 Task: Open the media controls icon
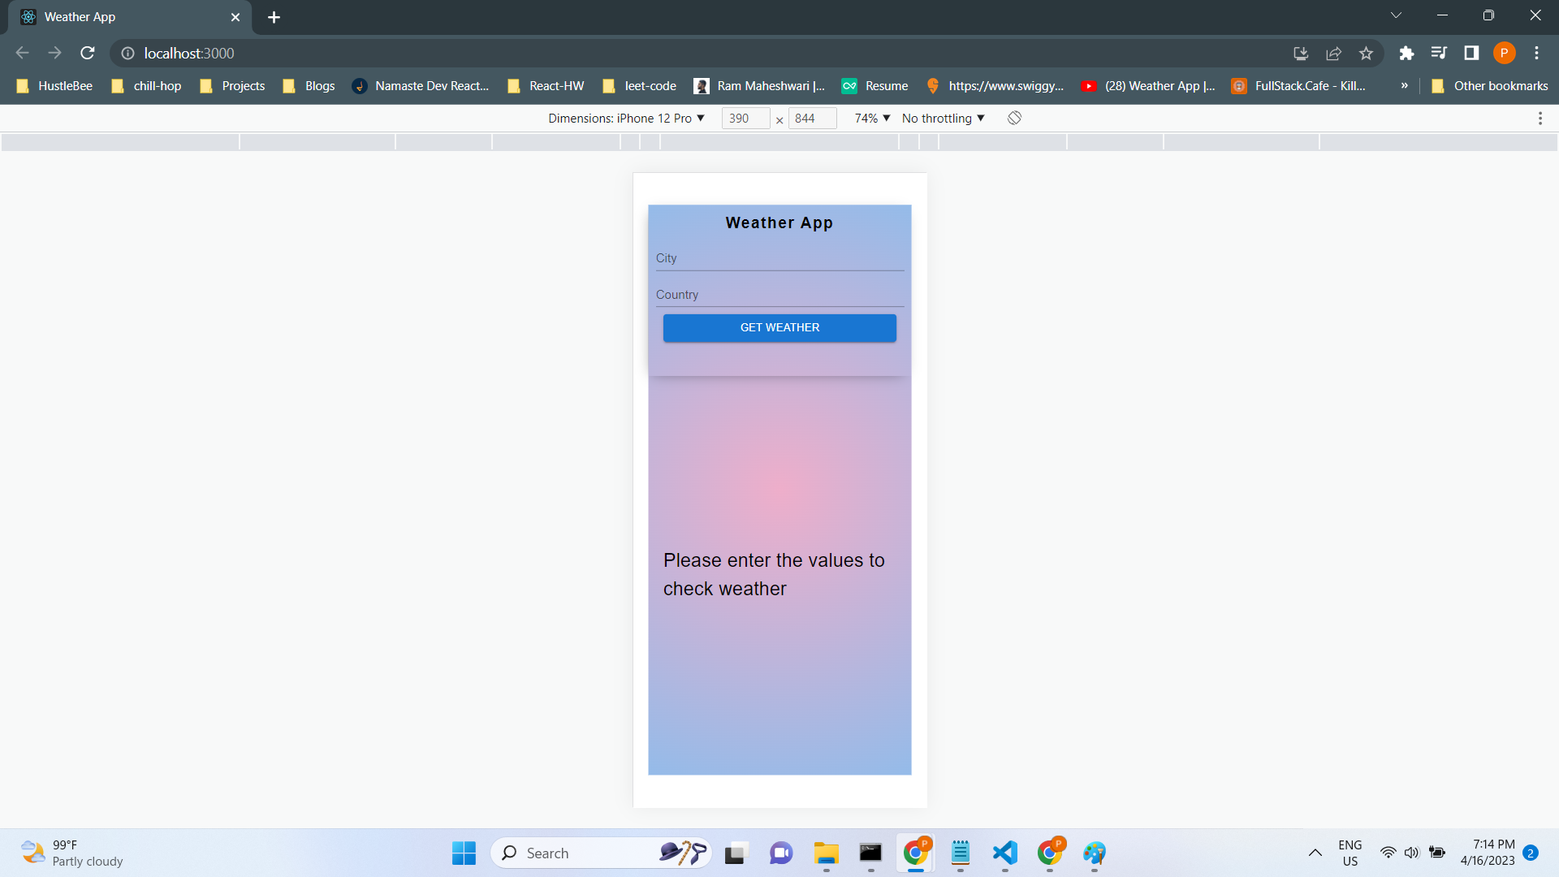(1439, 53)
